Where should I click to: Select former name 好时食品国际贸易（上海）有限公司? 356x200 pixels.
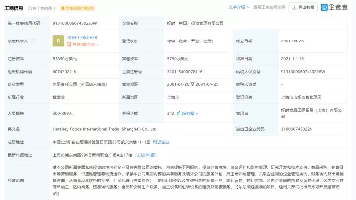point(311,113)
